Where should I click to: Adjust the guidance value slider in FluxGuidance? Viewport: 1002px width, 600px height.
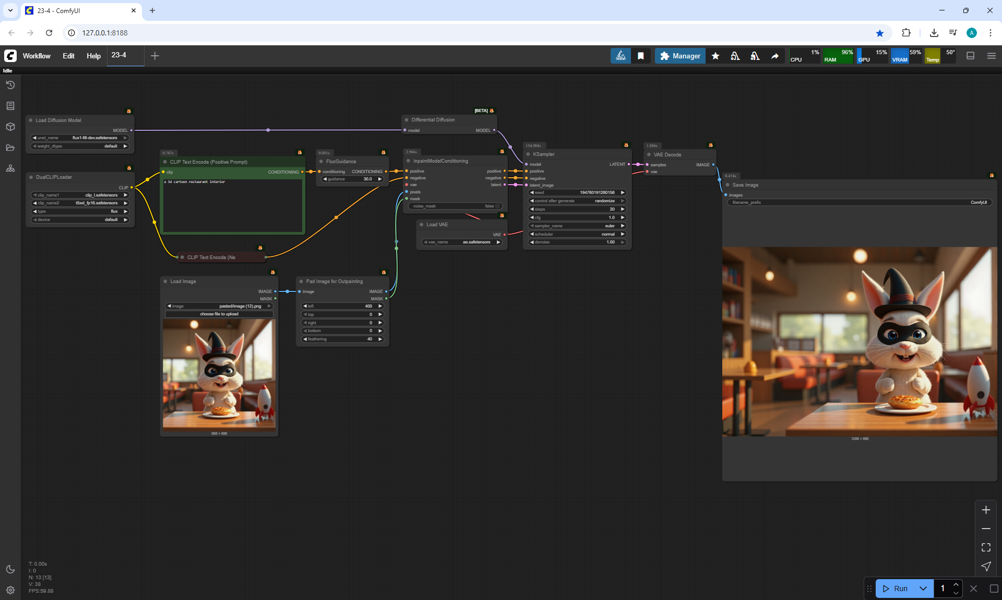pyautogui.click(x=352, y=179)
